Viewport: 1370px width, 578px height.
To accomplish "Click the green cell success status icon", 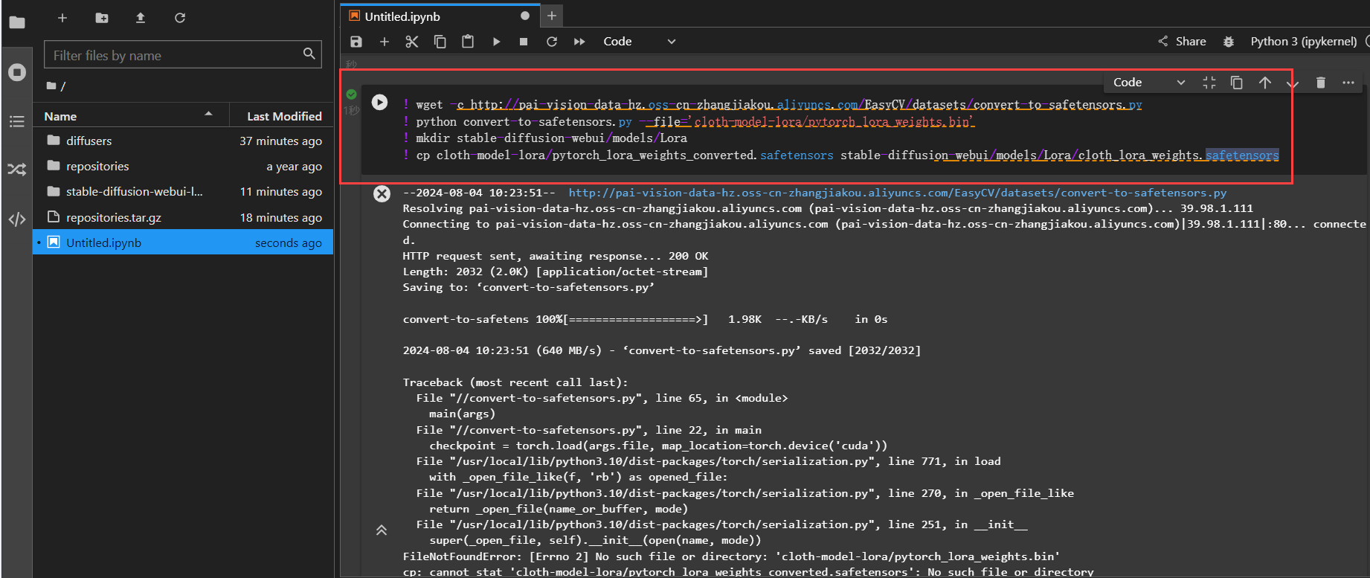I will 351,94.
